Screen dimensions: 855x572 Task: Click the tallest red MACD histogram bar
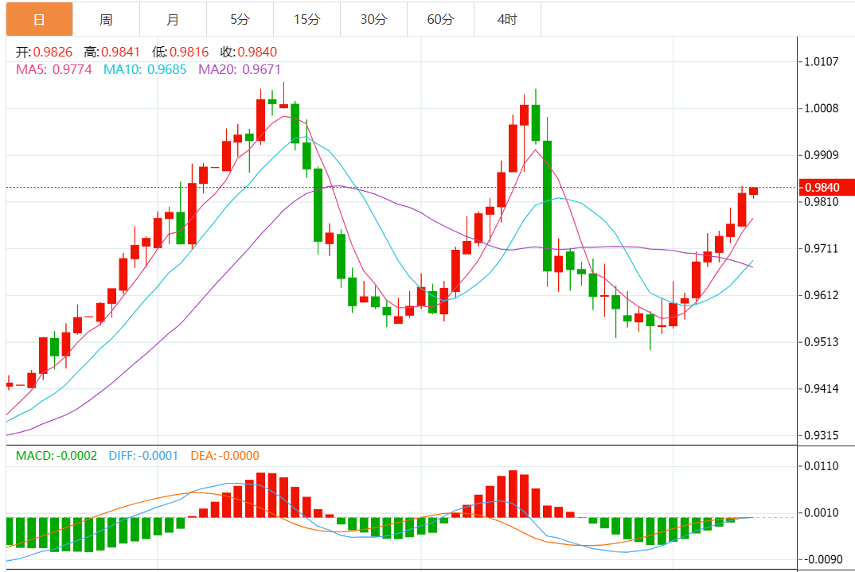pos(513,494)
